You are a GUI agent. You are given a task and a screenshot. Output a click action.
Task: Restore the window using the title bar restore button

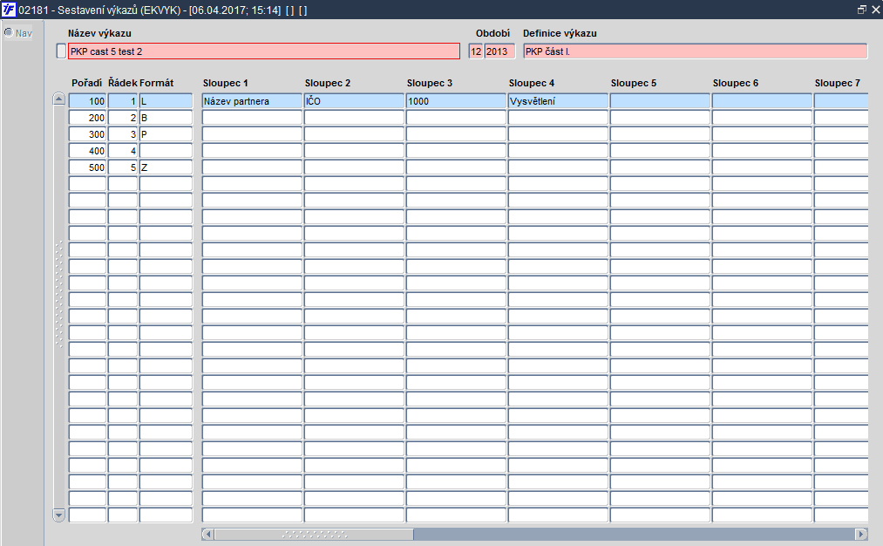861,10
